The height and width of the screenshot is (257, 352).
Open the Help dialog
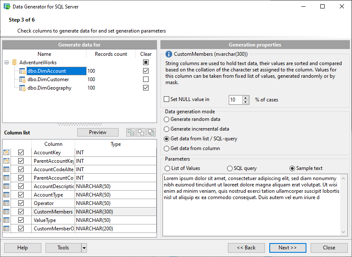coord(22,248)
